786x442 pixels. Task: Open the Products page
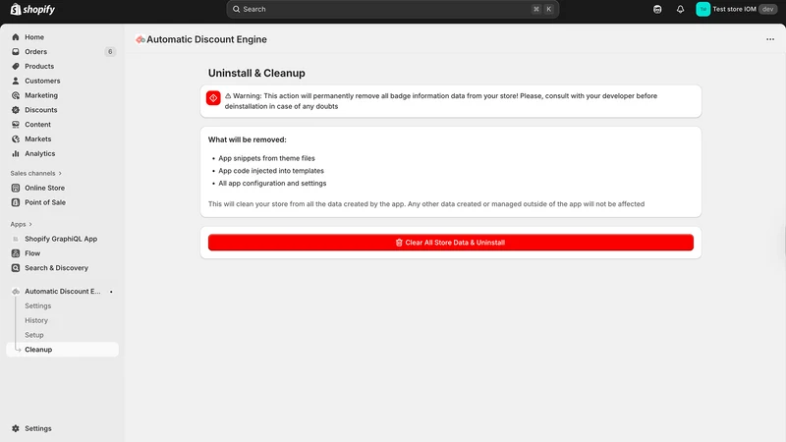coord(39,66)
